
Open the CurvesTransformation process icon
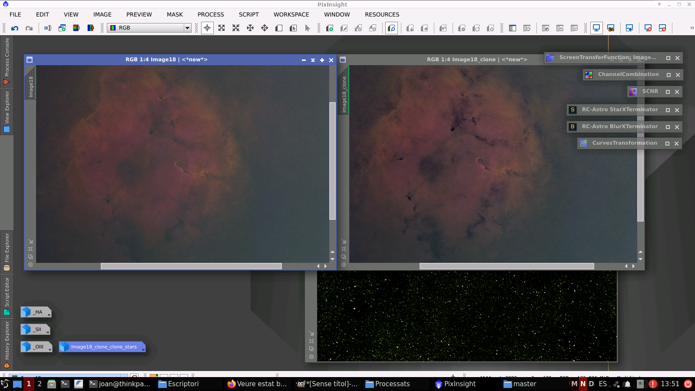click(625, 143)
